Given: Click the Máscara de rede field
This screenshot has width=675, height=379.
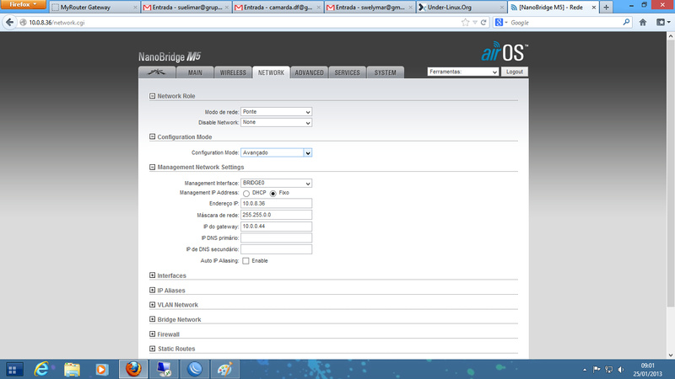Looking at the screenshot, I should point(276,215).
